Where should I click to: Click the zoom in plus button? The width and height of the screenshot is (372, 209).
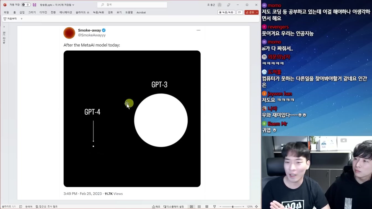point(243,207)
